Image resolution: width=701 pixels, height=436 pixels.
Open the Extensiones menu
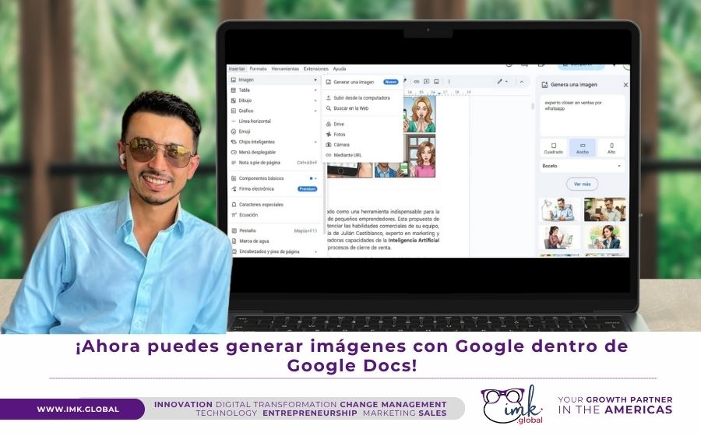(315, 69)
